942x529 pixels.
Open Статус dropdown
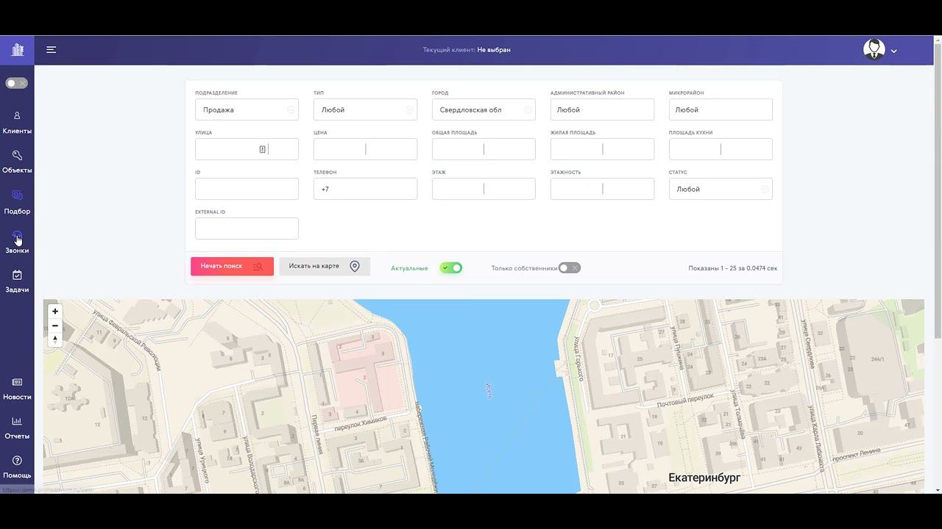pyautogui.click(x=720, y=189)
